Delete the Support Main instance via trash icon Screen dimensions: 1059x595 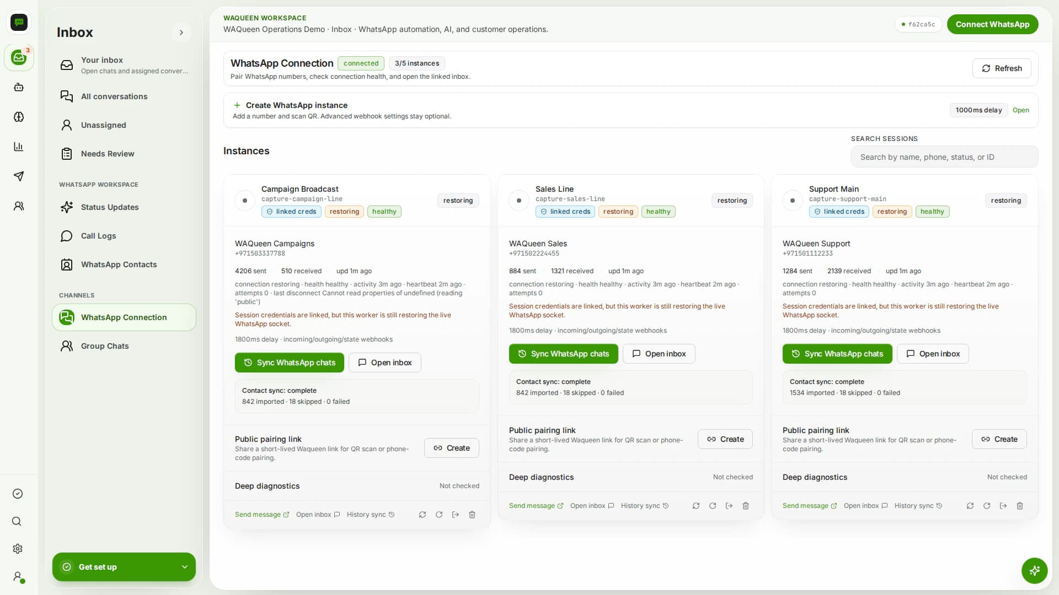pos(1020,506)
